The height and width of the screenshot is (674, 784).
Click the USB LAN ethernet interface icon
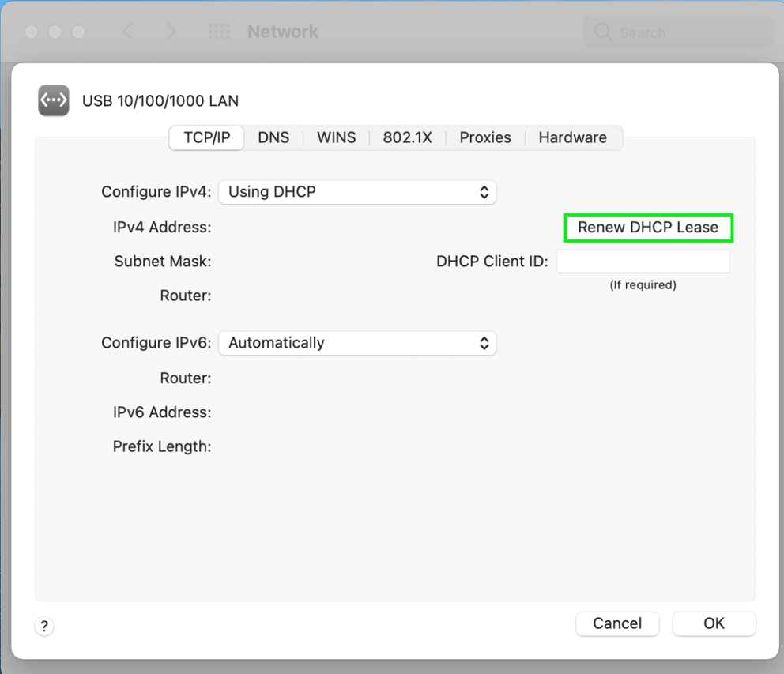[x=54, y=100]
